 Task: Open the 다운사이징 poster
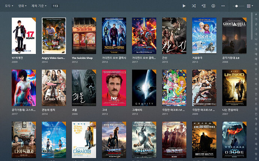[84, 140]
